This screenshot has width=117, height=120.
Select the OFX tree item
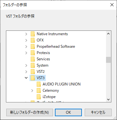(x=40, y=40)
